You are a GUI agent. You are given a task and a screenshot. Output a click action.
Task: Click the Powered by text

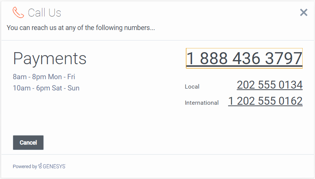pos(25,167)
